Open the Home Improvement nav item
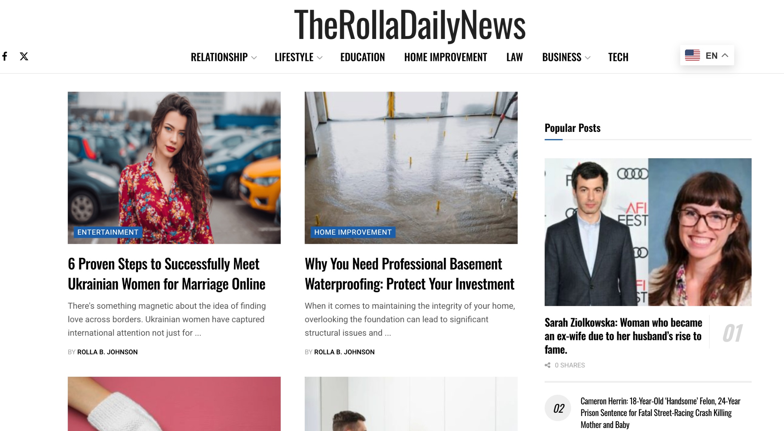 pos(445,57)
